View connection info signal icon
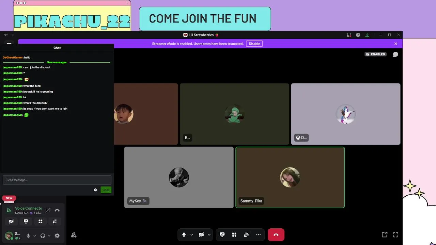Image resolution: width=436 pixels, height=245 pixels. [9, 210]
